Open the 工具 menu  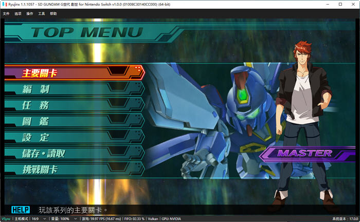click(x=41, y=13)
